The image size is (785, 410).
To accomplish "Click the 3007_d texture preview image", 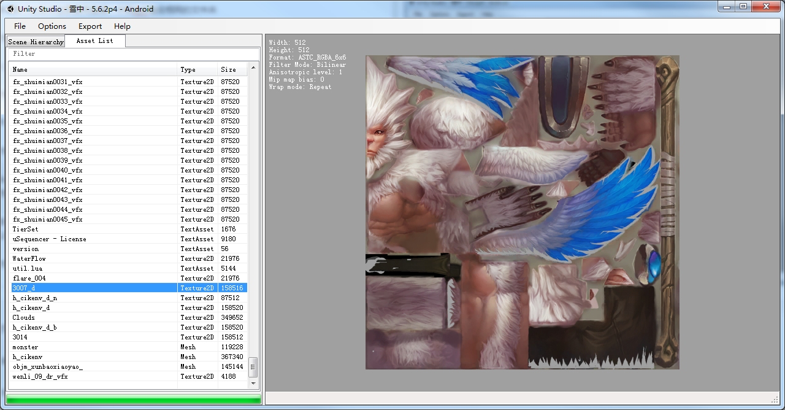I will [523, 212].
